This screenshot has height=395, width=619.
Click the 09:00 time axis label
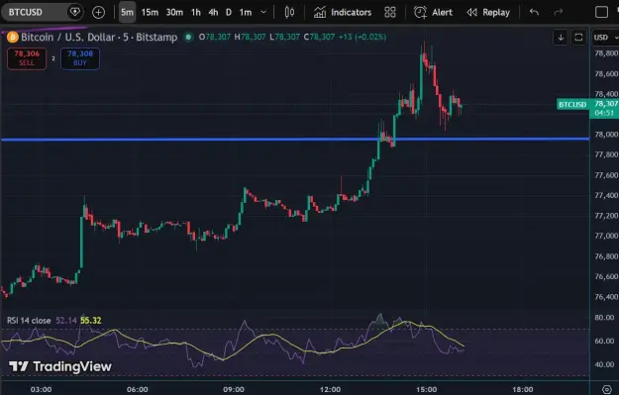[x=234, y=389]
